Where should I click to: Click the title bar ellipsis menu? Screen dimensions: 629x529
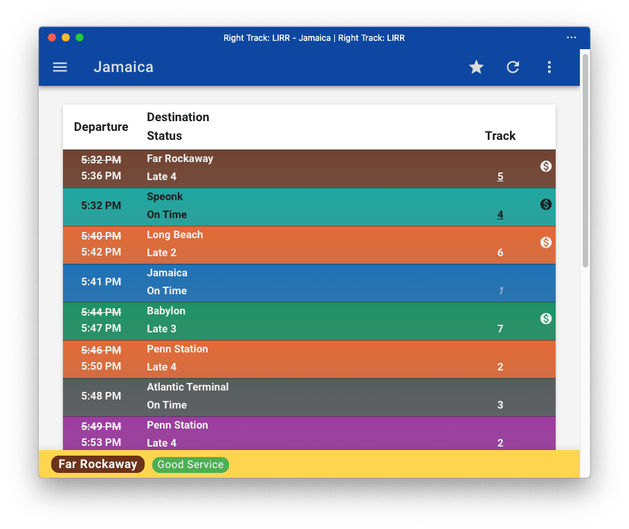pyautogui.click(x=571, y=37)
